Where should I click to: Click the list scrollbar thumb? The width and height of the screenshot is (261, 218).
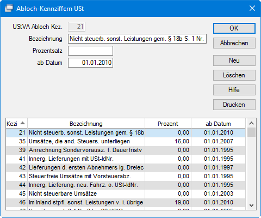click(x=251, y=132)
